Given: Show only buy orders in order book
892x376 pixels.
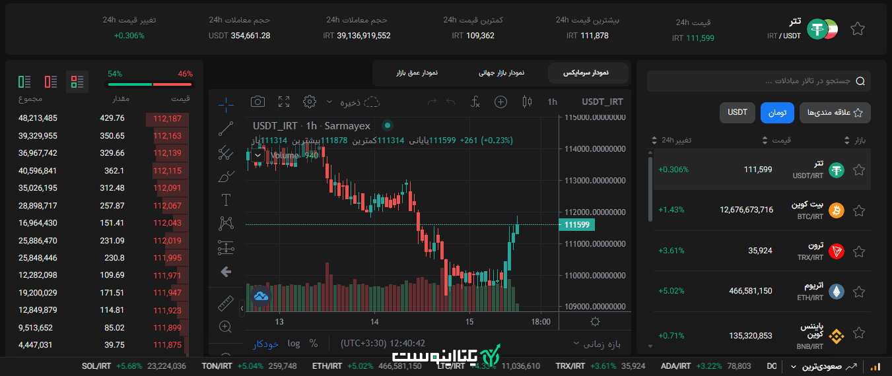Looking at the screenshot, I should click(24, 82).
